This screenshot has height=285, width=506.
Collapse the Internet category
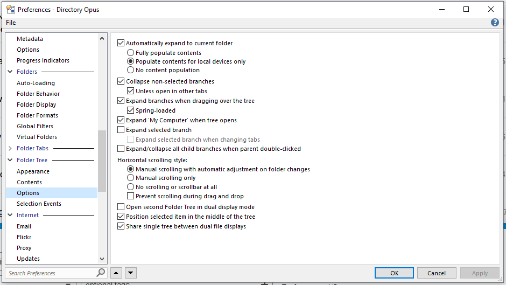click(10, 215)
